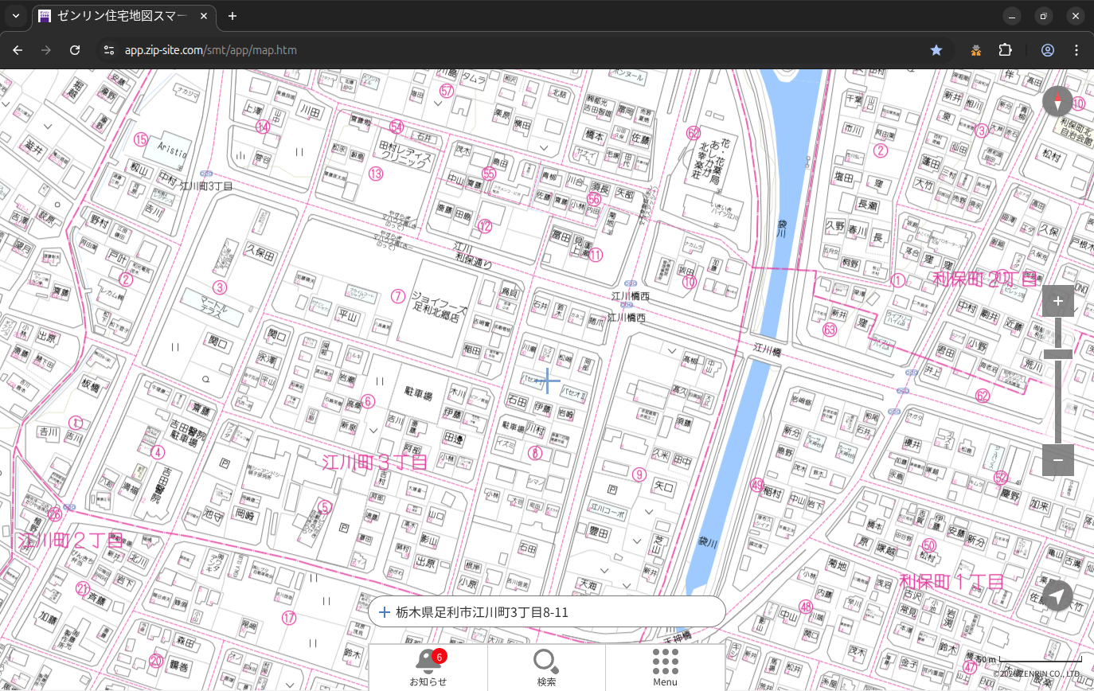Click the compass north-reset icon
Viewport: 1094px width, 691px height.
[1057, 102]
